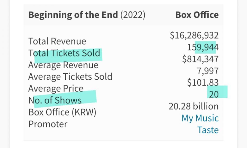This screenshot has height=148, width=247.
Task: Click the Average Price row label
Action: point(56,89)
